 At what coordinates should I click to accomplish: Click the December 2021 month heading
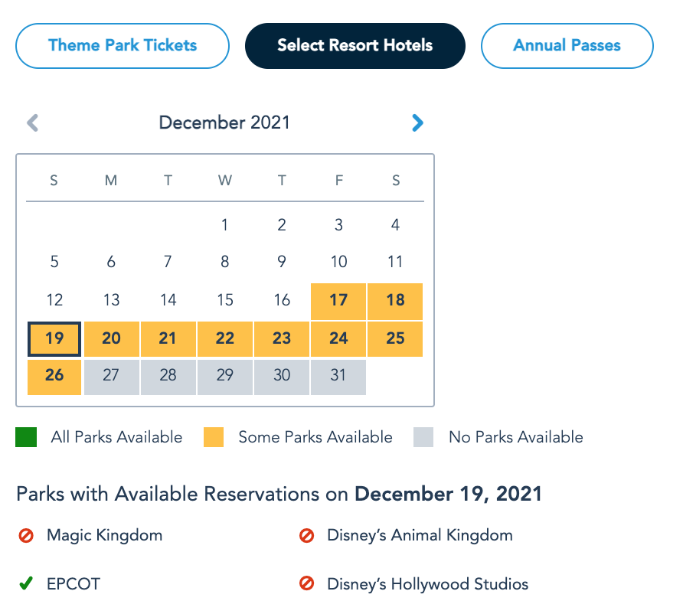click(x=224, y=122)
